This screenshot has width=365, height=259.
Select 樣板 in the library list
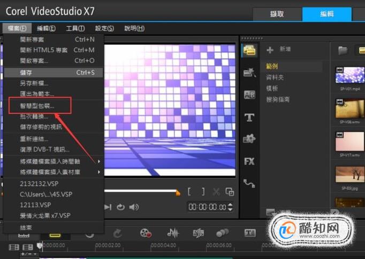coord(272,88)
